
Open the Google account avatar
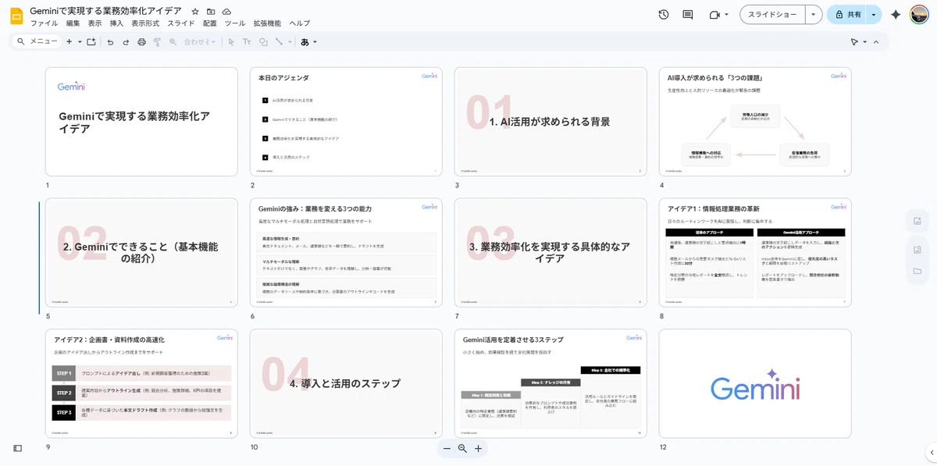point(919,15)
